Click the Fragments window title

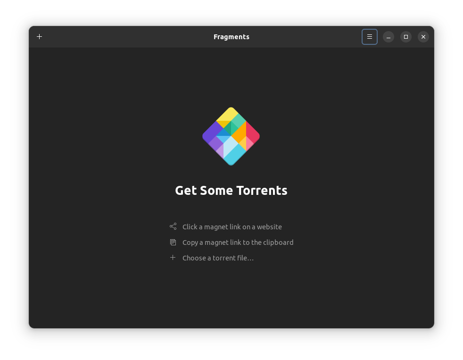coord(231,37)
